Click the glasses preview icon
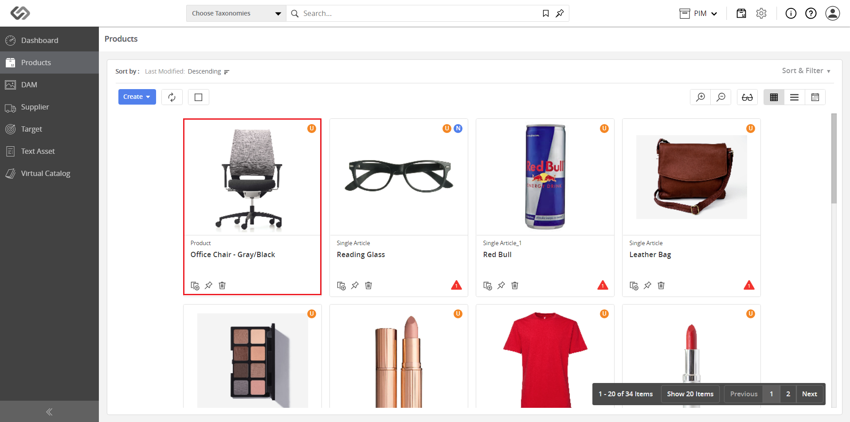850x422 pixels. (747, 97)
